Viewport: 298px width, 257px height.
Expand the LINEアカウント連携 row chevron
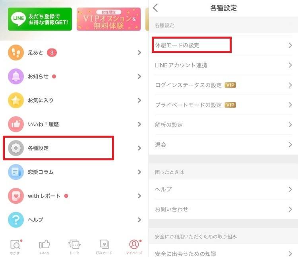click(290, 65)
